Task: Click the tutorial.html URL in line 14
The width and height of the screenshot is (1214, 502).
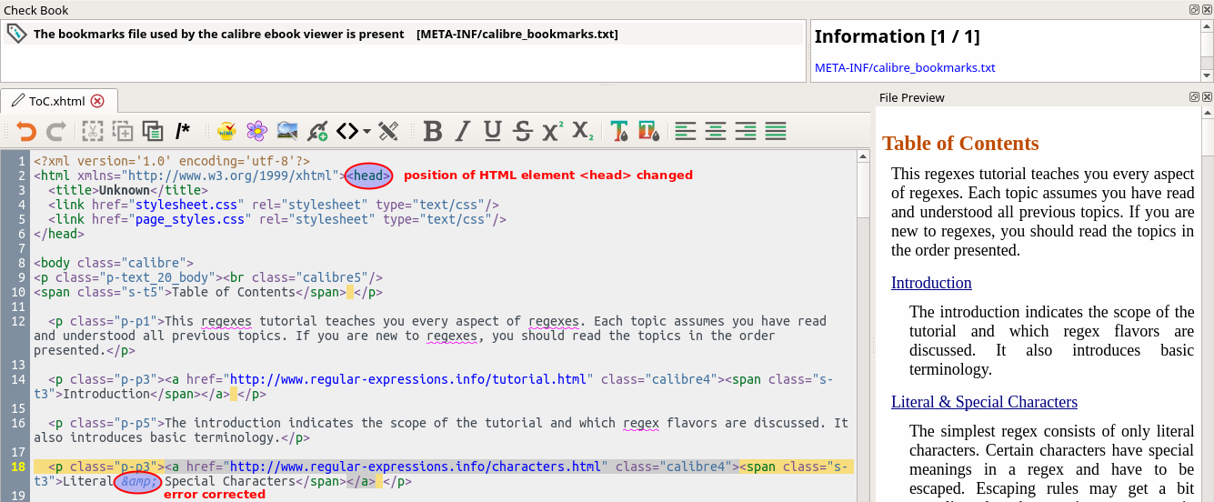Action: [x=407, y=379]
